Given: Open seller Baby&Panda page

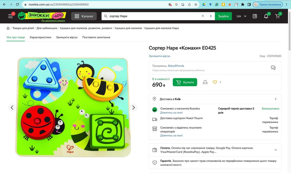Looking at the screenshot, I should (176, 66).
